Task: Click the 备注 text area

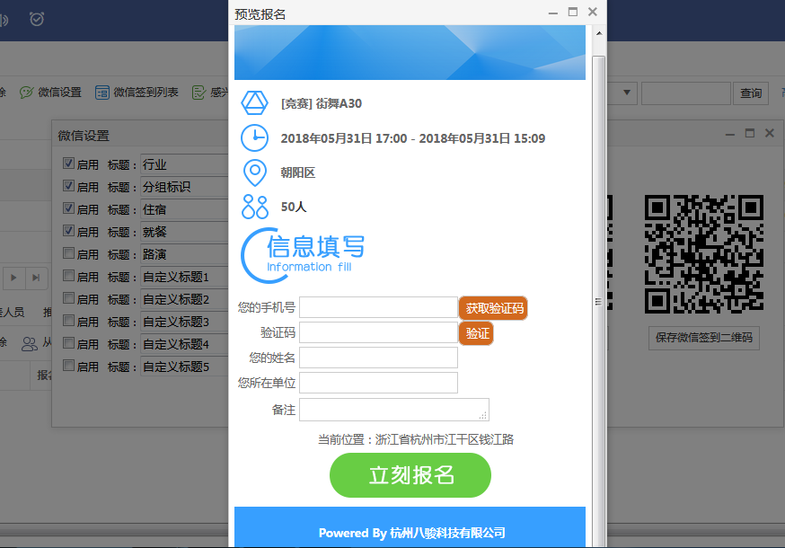Action: coord(393,410)
